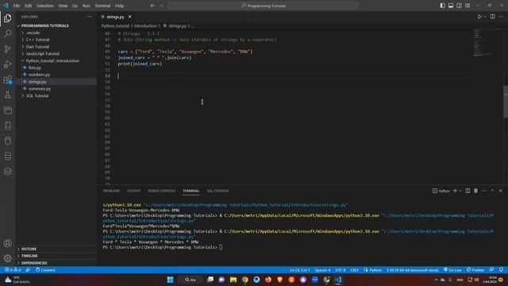Run the Python file with play icon

pyautogui.click(x=479, y=17)
